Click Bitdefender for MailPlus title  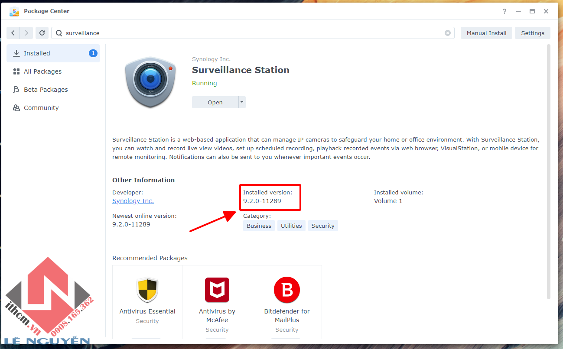tap(287, 316)
